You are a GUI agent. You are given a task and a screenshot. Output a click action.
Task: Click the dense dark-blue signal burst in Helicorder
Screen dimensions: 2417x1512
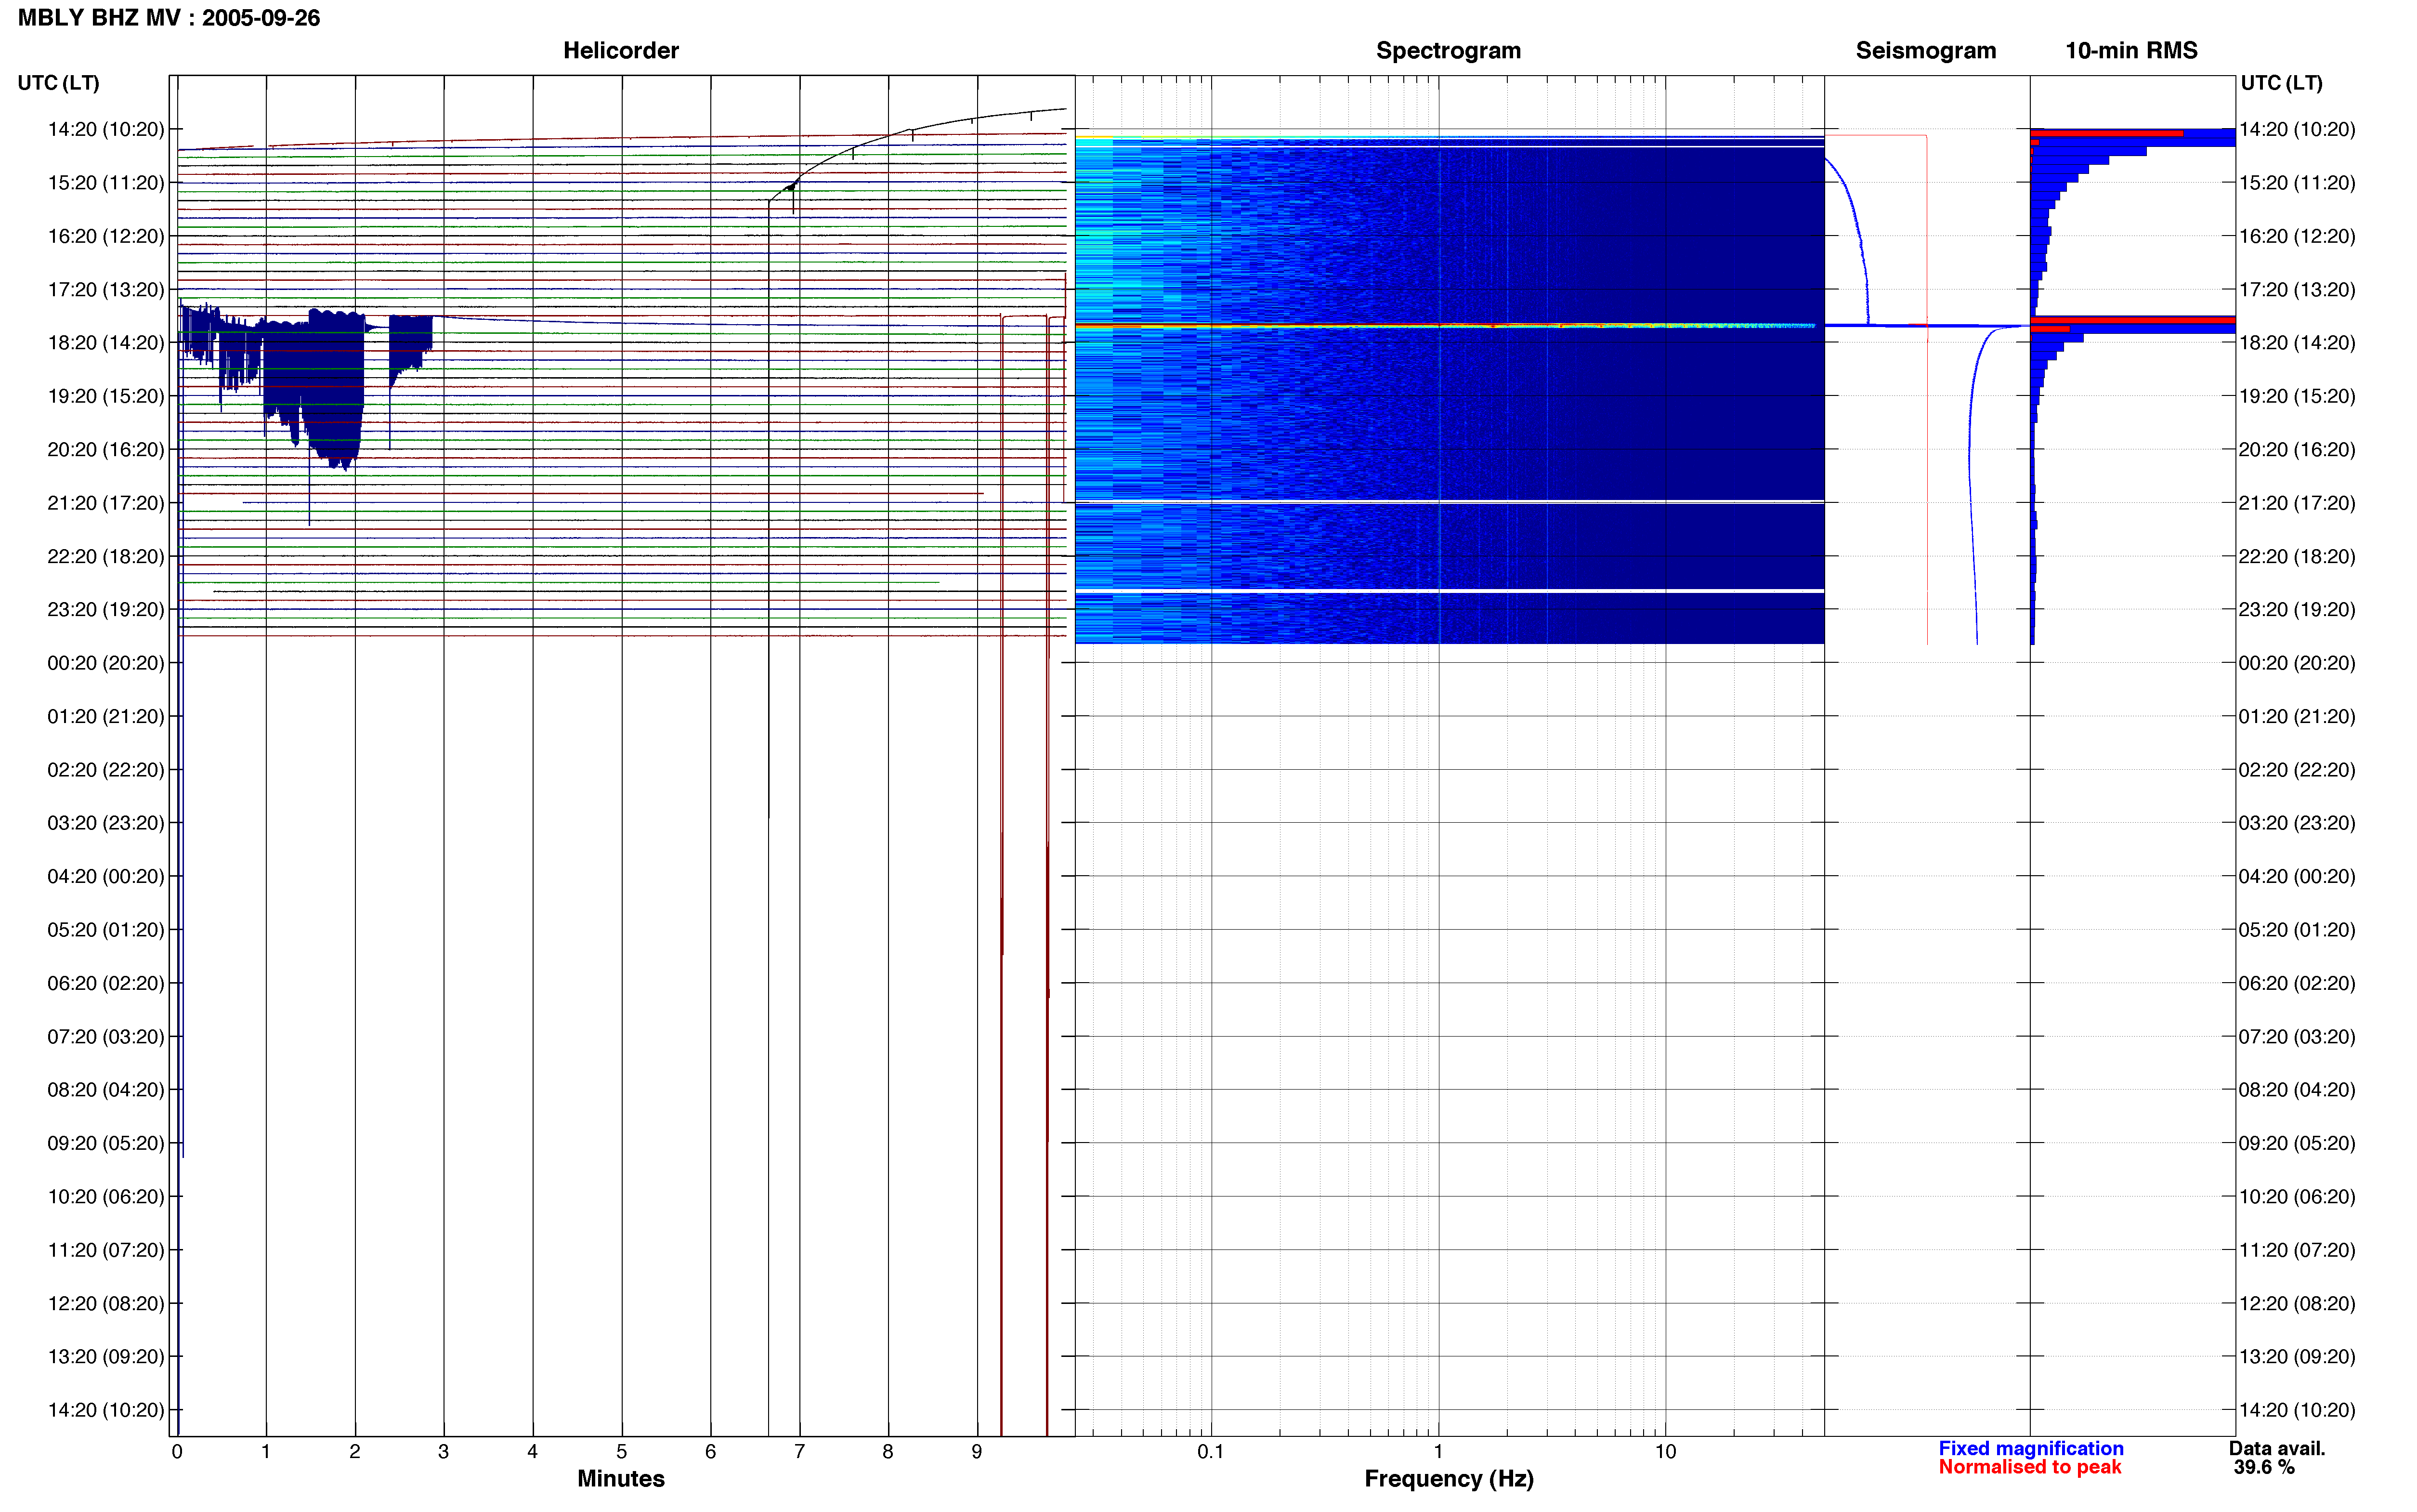click(336, 385)
